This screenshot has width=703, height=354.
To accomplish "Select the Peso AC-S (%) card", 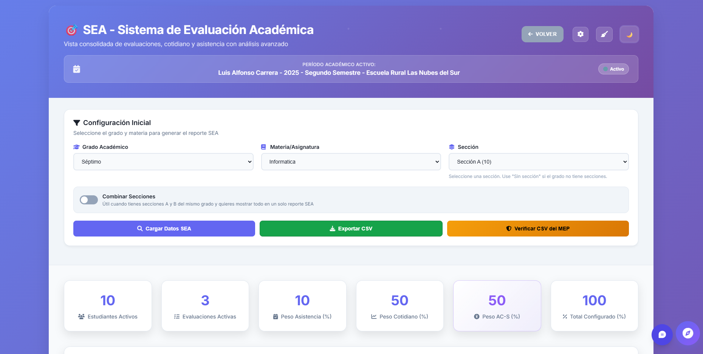I will pyautogui.click(x=497, y=306).
